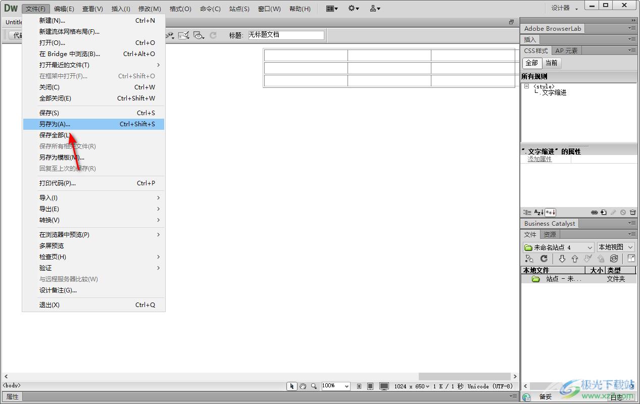Image resolution: width=640 pixels, height=404 pixels.
Task: Select 另存为模板(M)... menu entry
Action: 94,158
